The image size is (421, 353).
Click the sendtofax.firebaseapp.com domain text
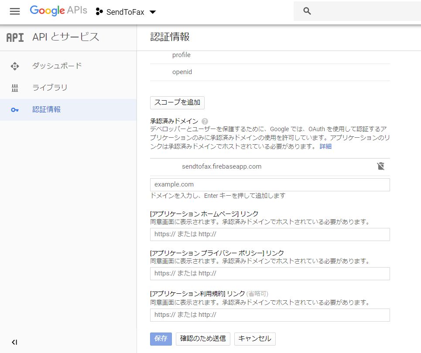click(x=222, y=166)
